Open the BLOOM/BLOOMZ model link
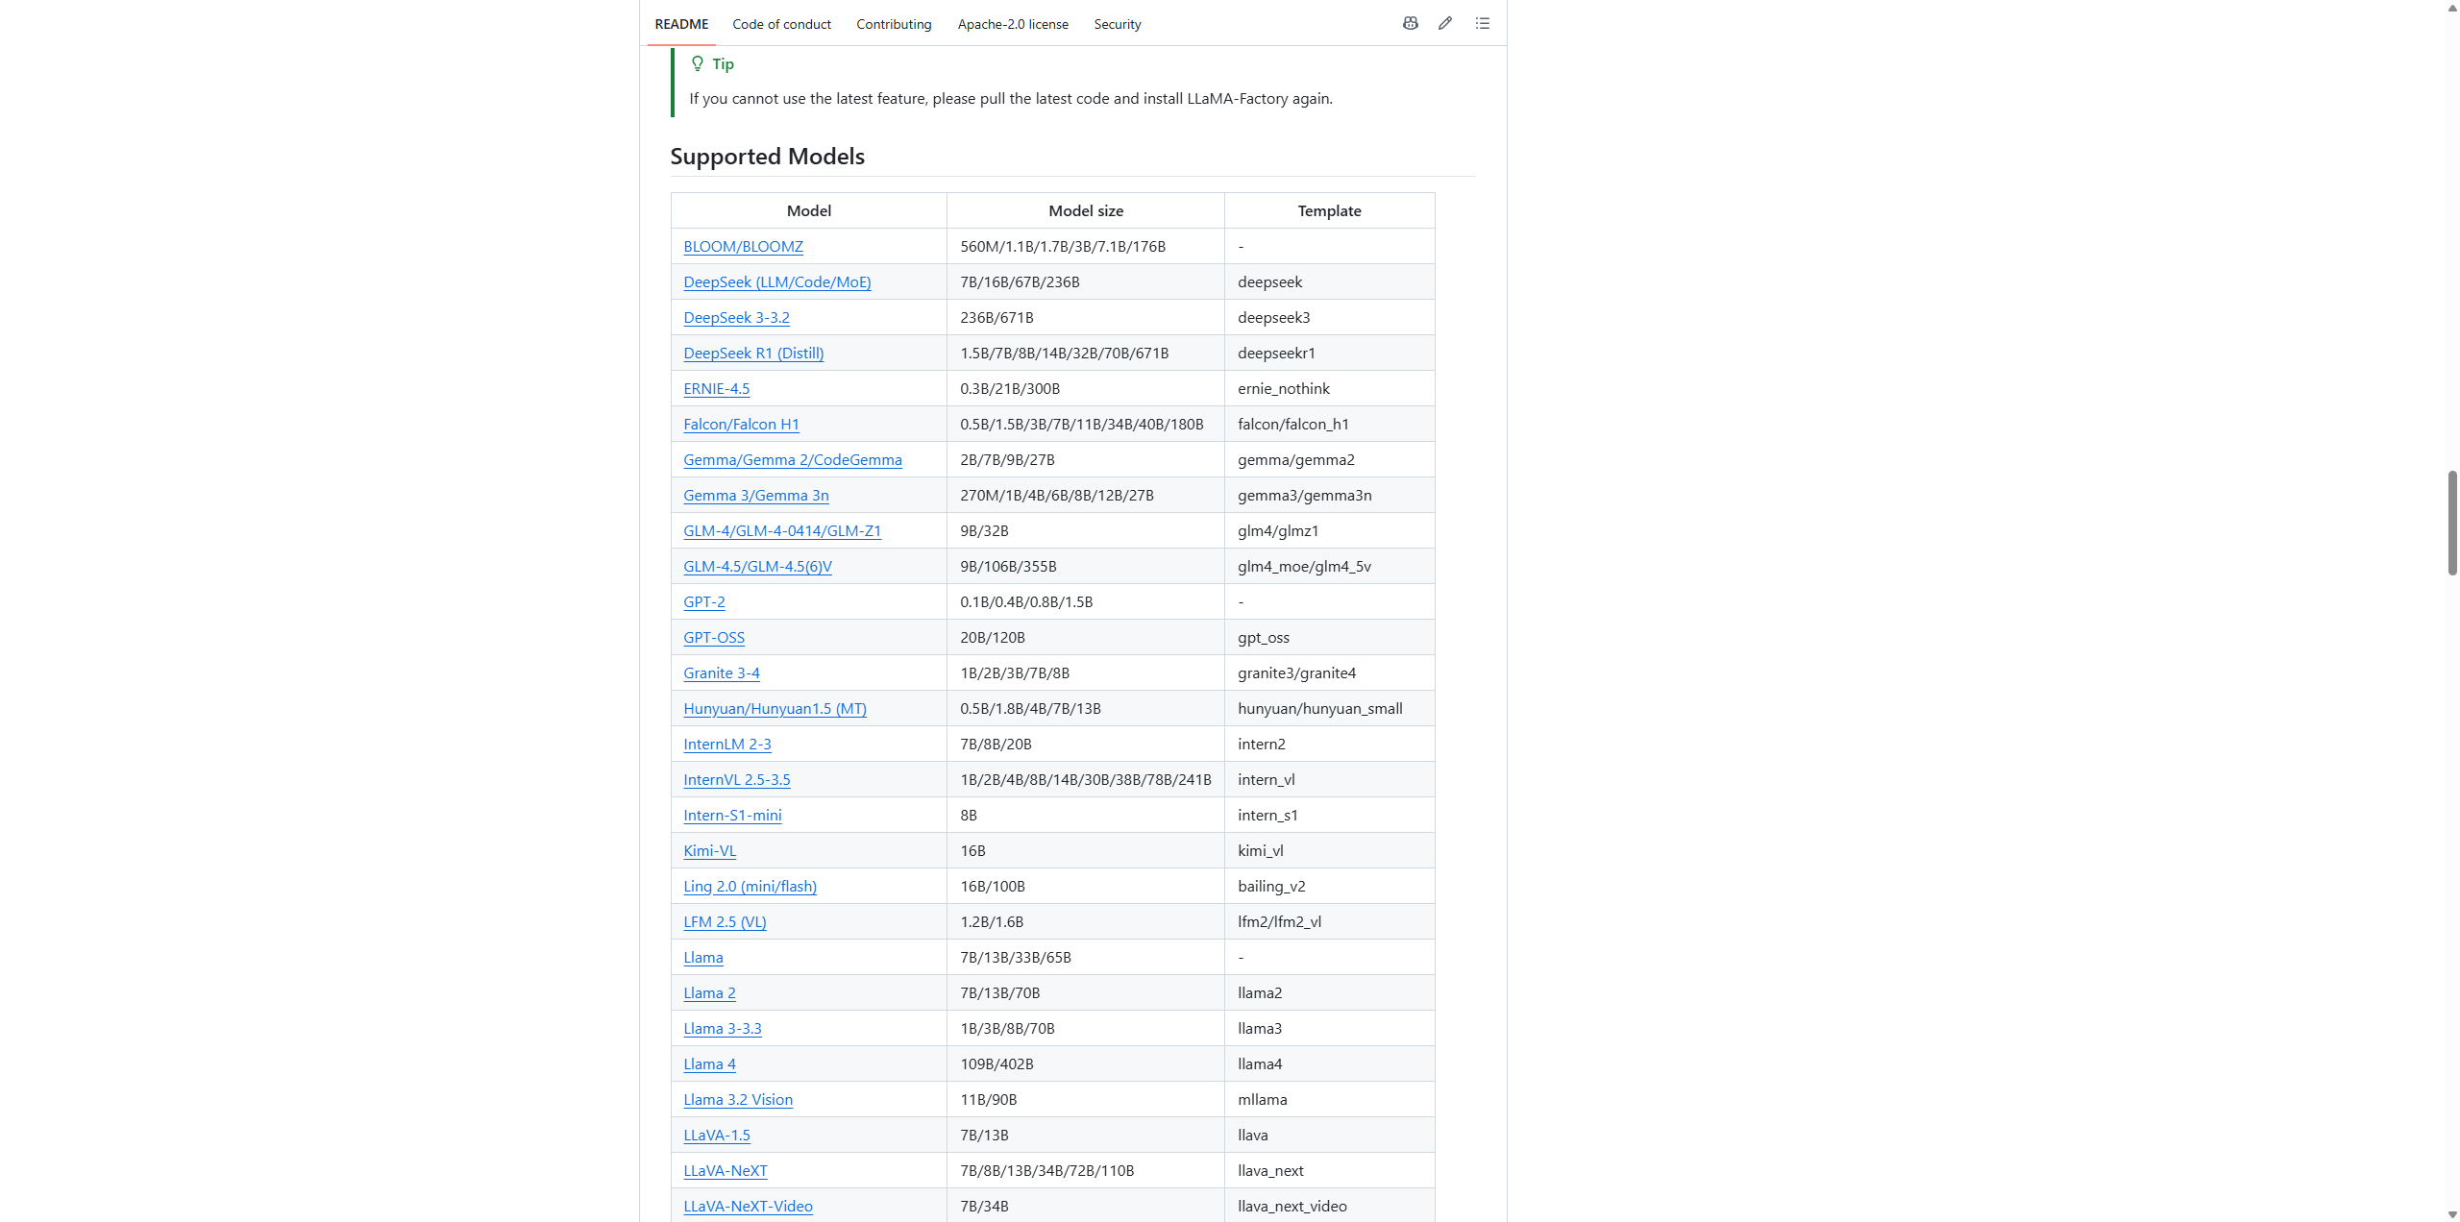 pos(743,246)
